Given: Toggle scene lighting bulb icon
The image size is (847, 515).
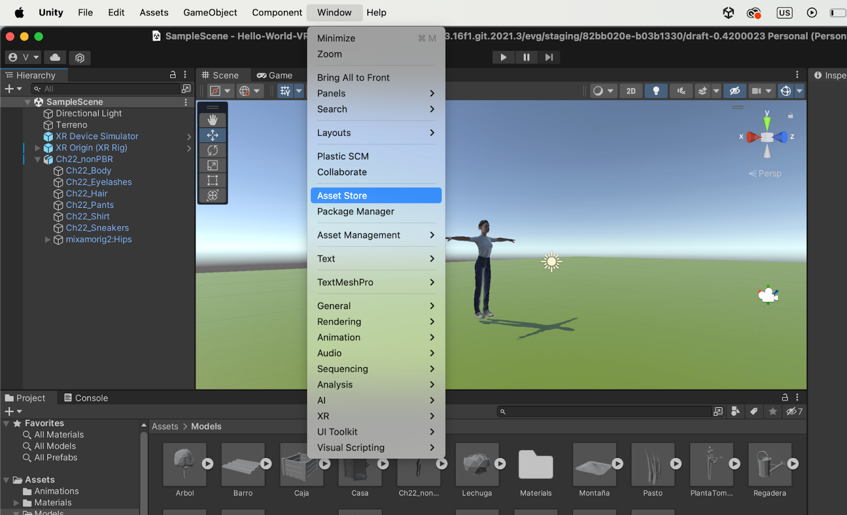Looking at the screenshot, I should coord(656,91).
